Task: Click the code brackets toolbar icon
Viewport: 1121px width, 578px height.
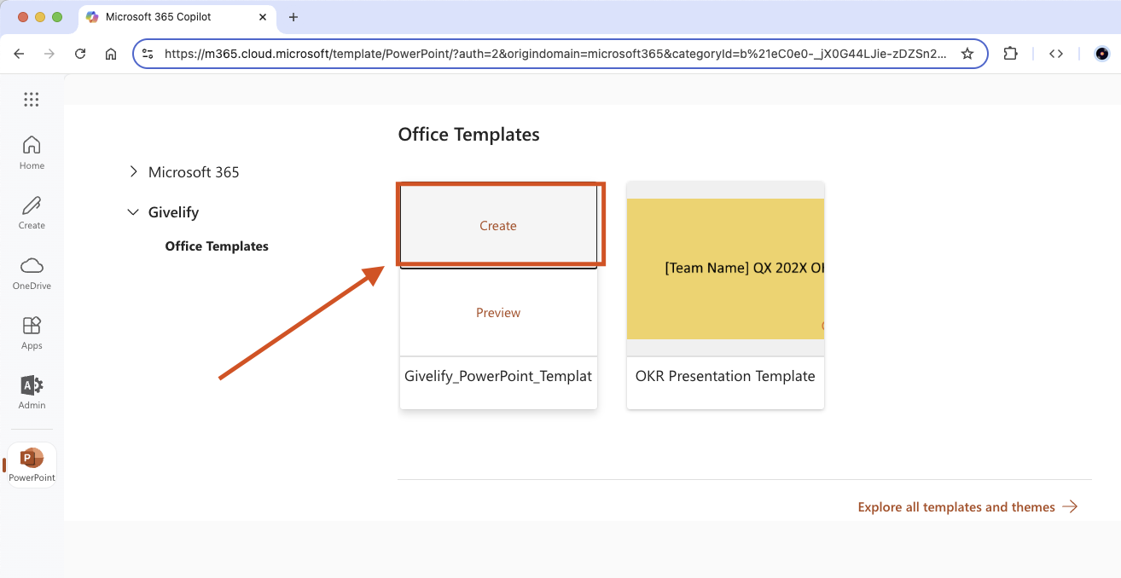Action: [1056, 54]
